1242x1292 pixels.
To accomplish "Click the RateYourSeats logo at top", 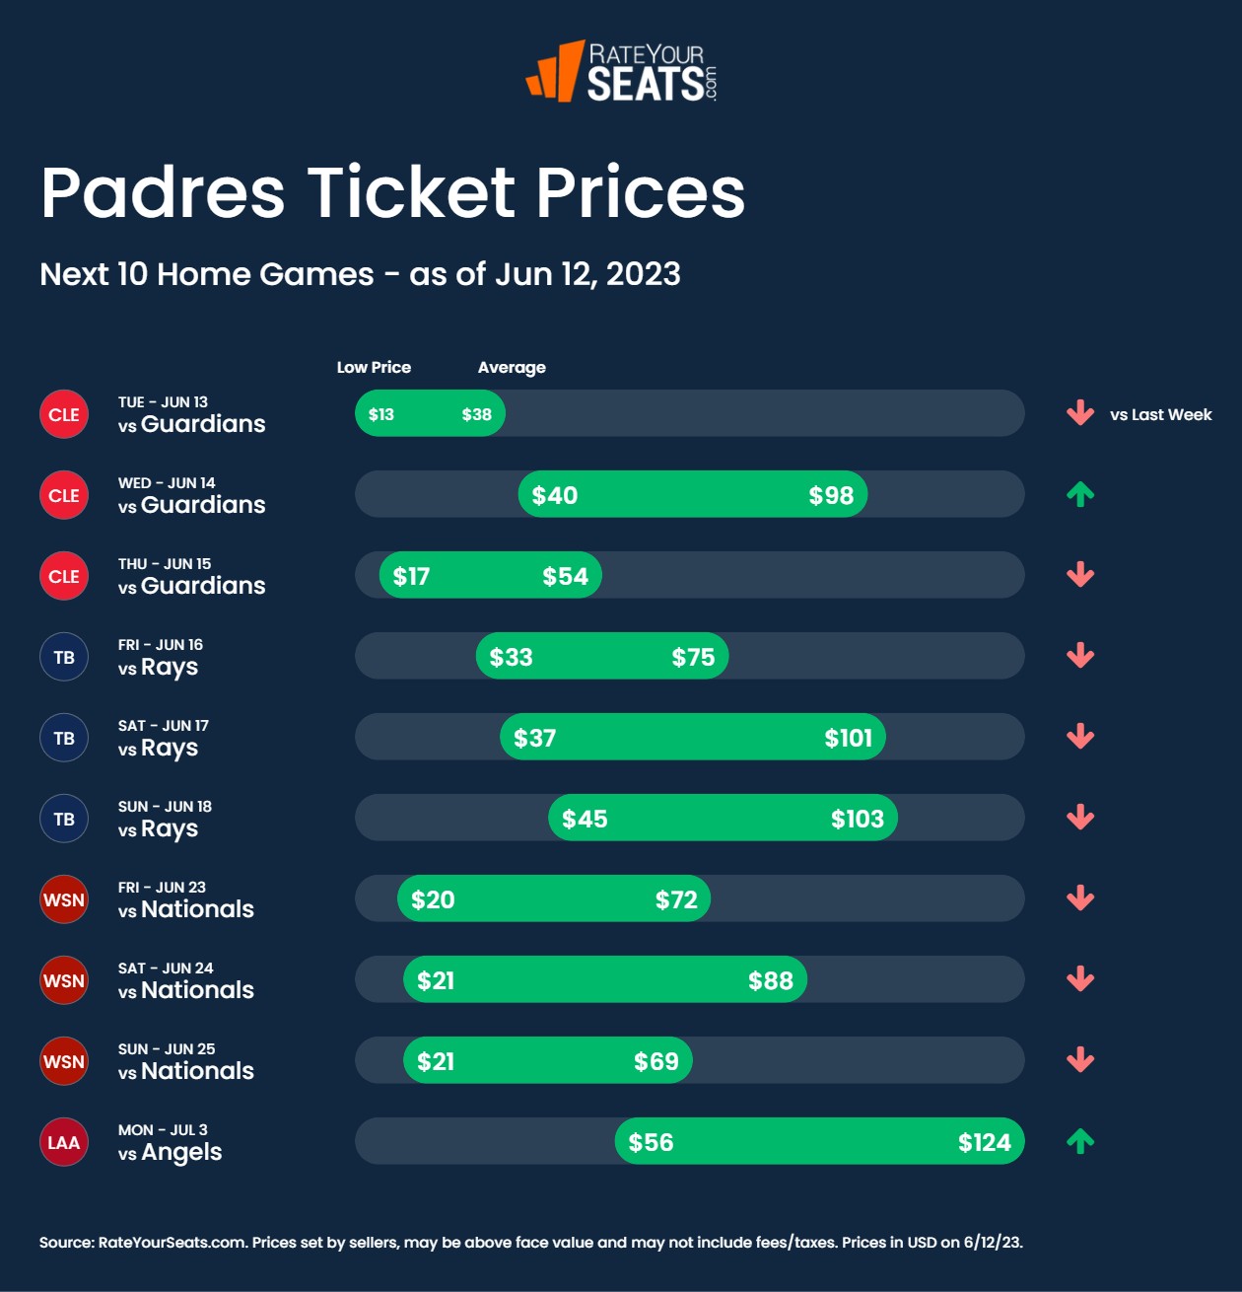I will (x=621, y=71).
